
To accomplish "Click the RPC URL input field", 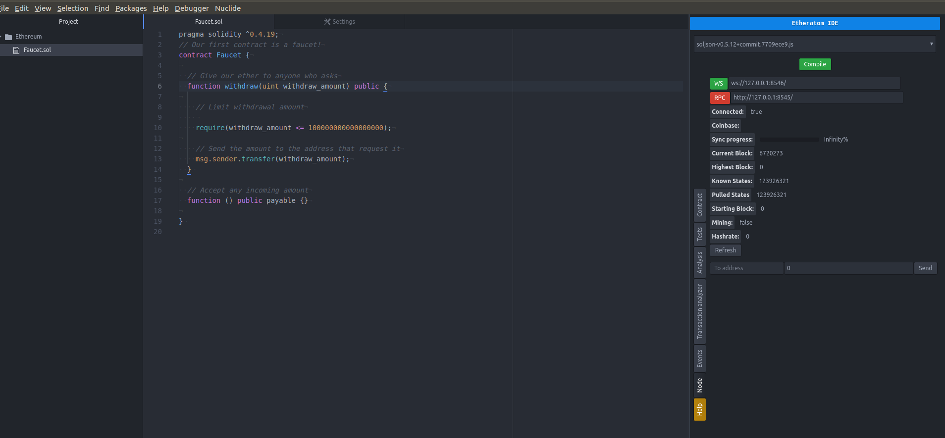I will 817,97.
